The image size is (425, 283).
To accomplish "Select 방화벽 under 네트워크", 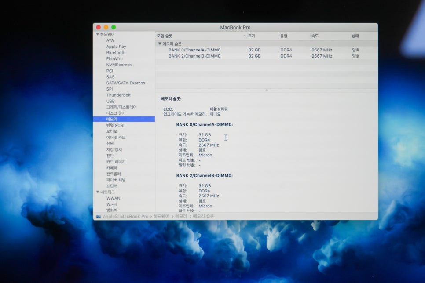I will (x=112, y=210).
